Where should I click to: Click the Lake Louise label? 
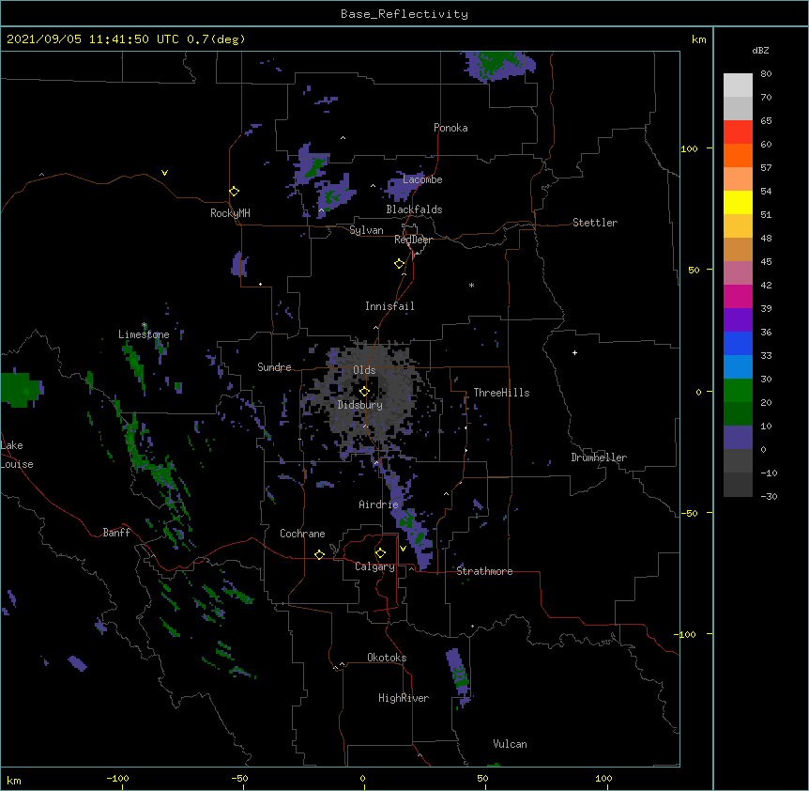17,455
